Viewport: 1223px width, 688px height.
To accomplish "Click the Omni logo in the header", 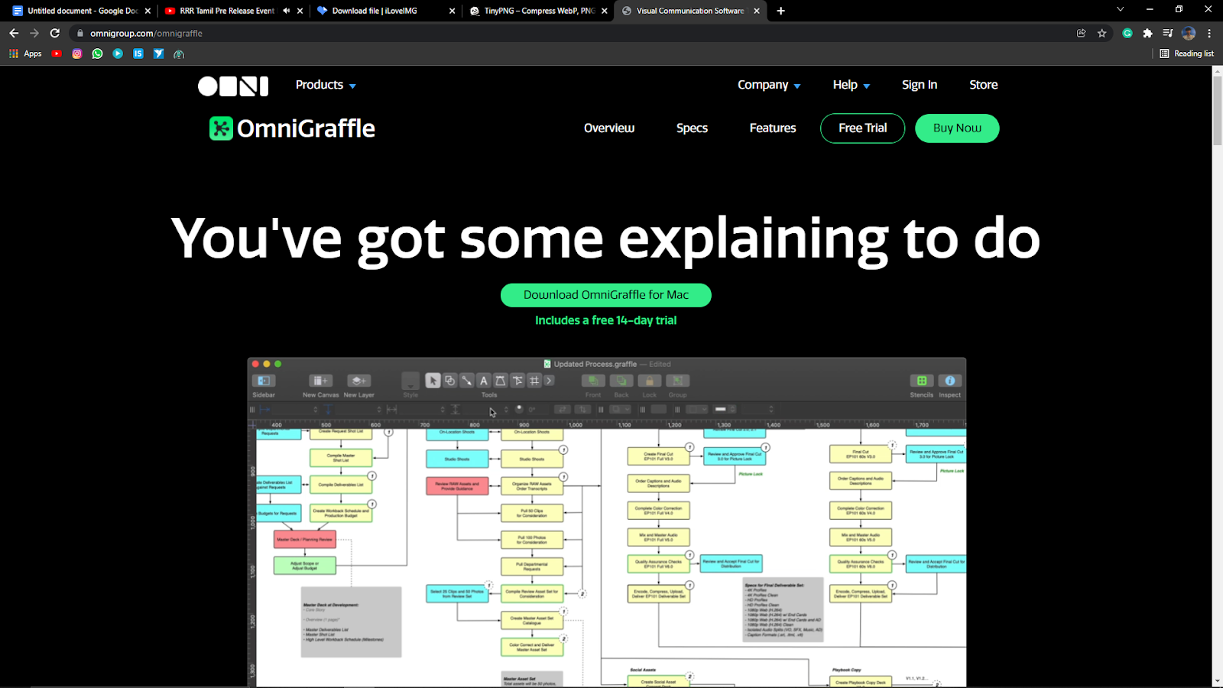I will [233, 86].
